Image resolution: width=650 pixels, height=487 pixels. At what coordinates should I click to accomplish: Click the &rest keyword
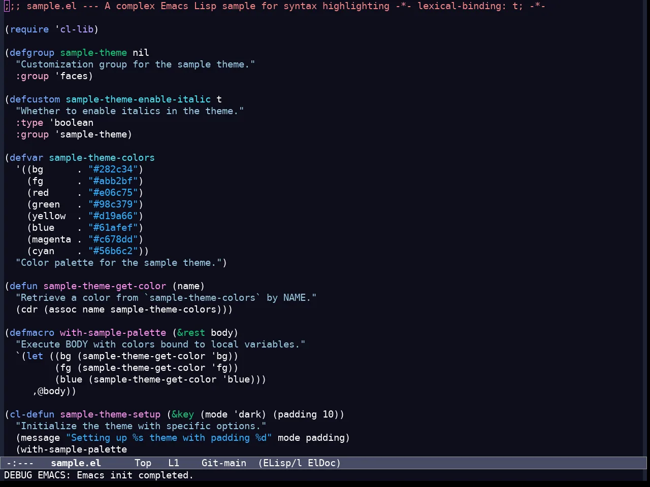(191, 332)
